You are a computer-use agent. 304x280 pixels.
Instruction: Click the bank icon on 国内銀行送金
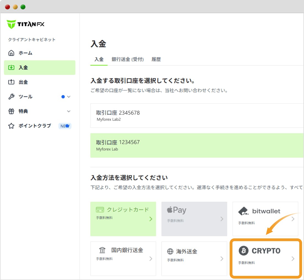click(102, 250)
